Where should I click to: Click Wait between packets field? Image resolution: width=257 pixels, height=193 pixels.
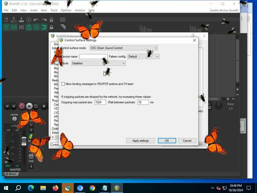tap(143, 102)
